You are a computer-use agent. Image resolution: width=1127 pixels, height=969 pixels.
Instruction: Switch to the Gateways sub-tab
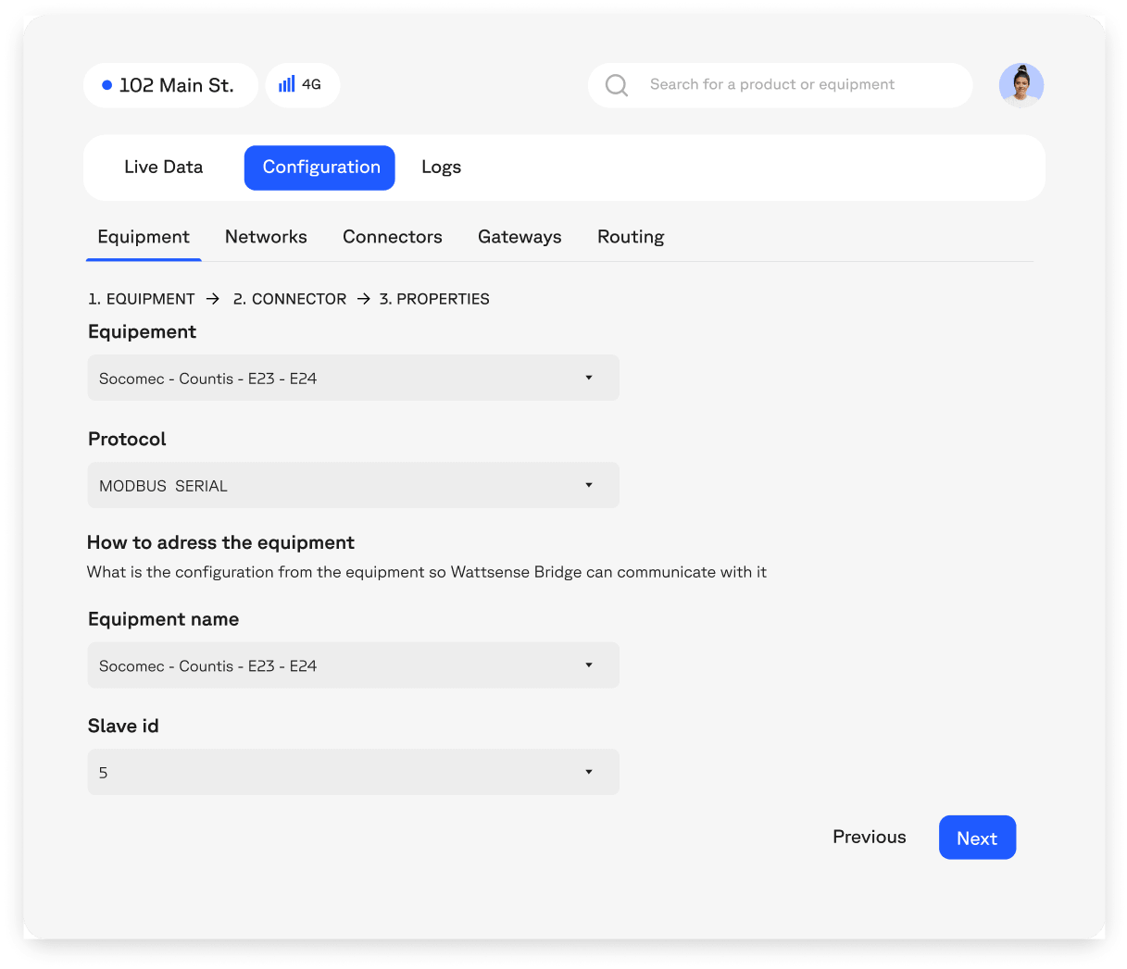pyautogui.click(x=520, y=237)
